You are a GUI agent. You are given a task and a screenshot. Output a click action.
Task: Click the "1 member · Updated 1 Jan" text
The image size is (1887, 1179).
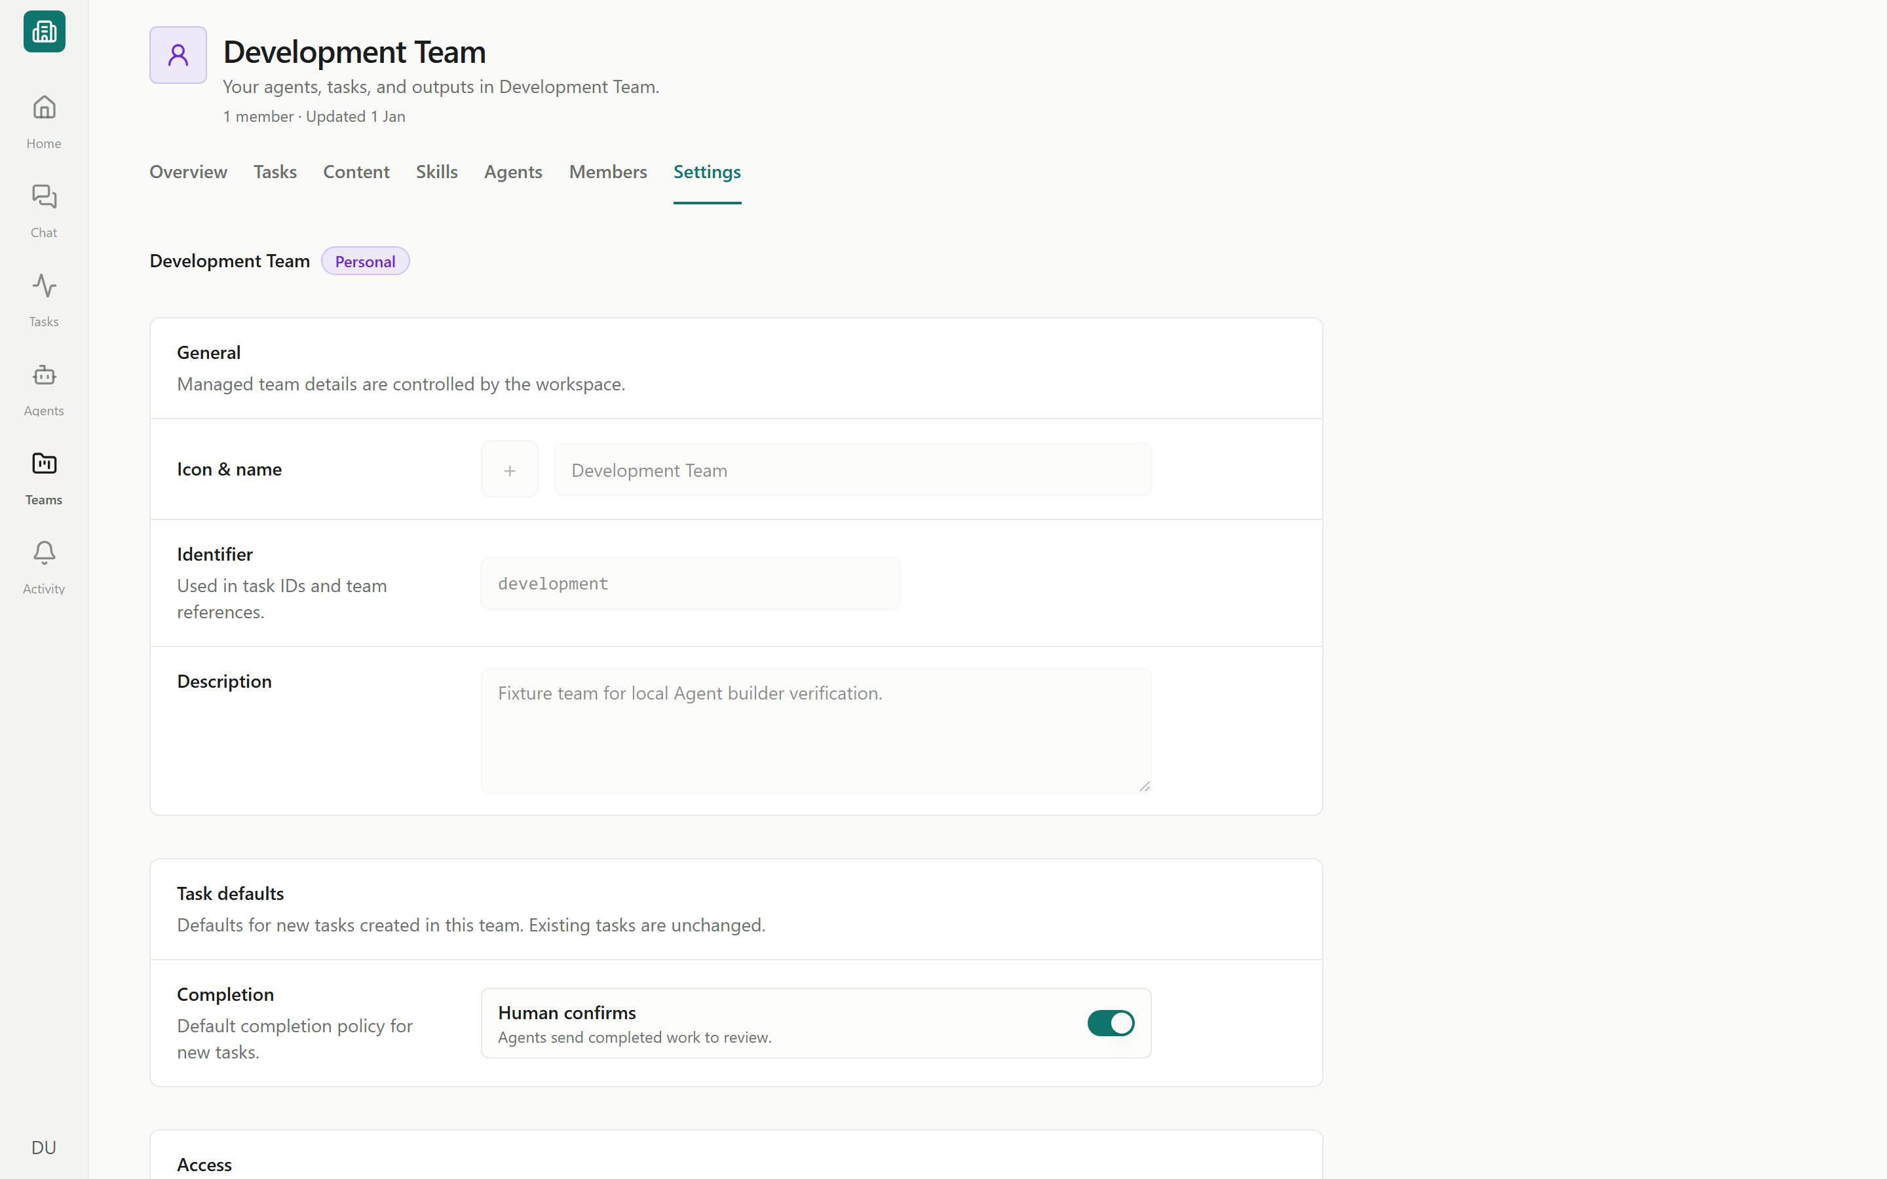click(x=313, y=116)
